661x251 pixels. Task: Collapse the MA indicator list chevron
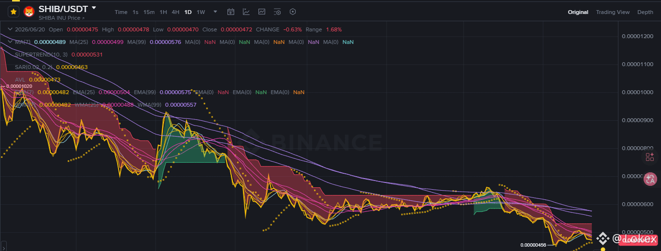10,42
